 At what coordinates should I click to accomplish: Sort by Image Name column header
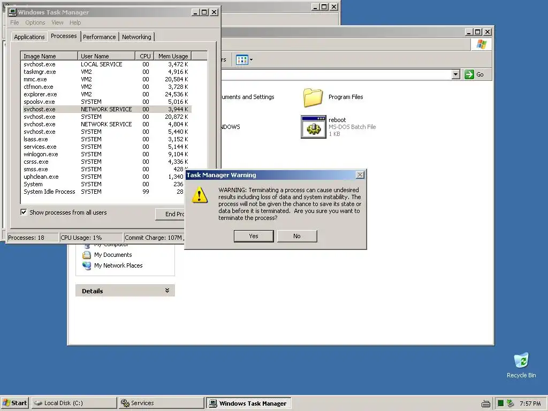[x=49, y=56]
